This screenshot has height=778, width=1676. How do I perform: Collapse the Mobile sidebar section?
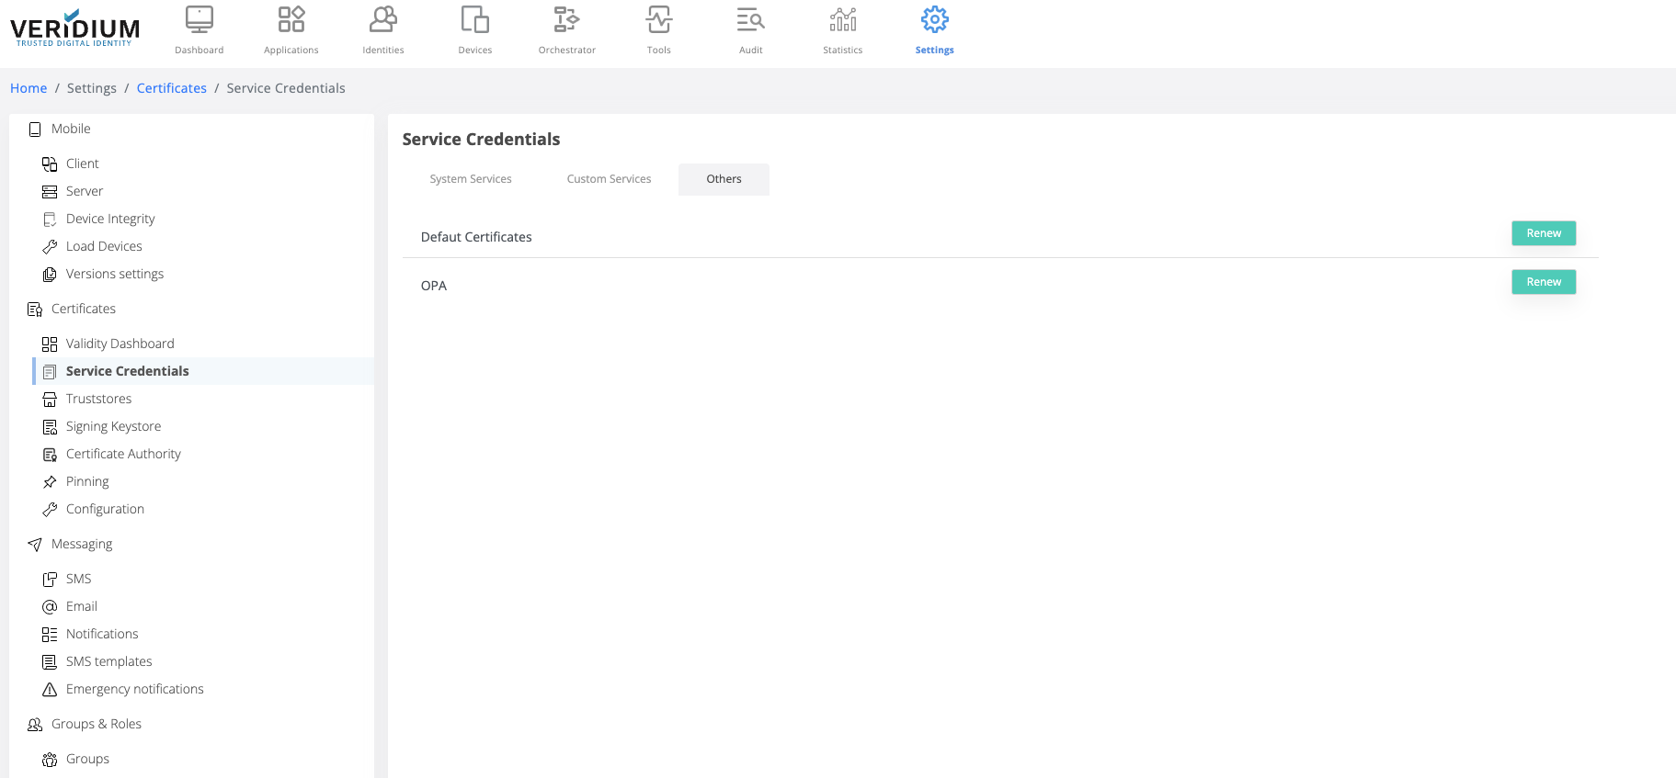click(71, 130)
